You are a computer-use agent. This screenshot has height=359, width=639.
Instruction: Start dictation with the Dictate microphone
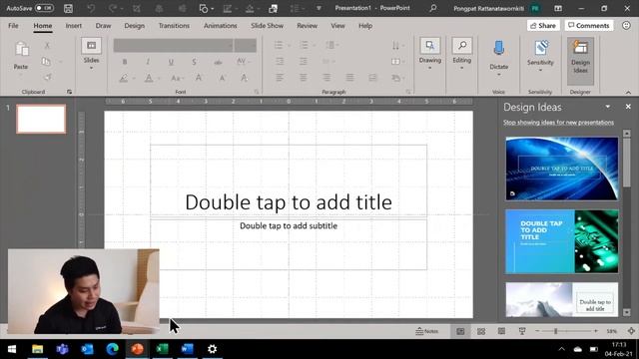tap(499, 48)
